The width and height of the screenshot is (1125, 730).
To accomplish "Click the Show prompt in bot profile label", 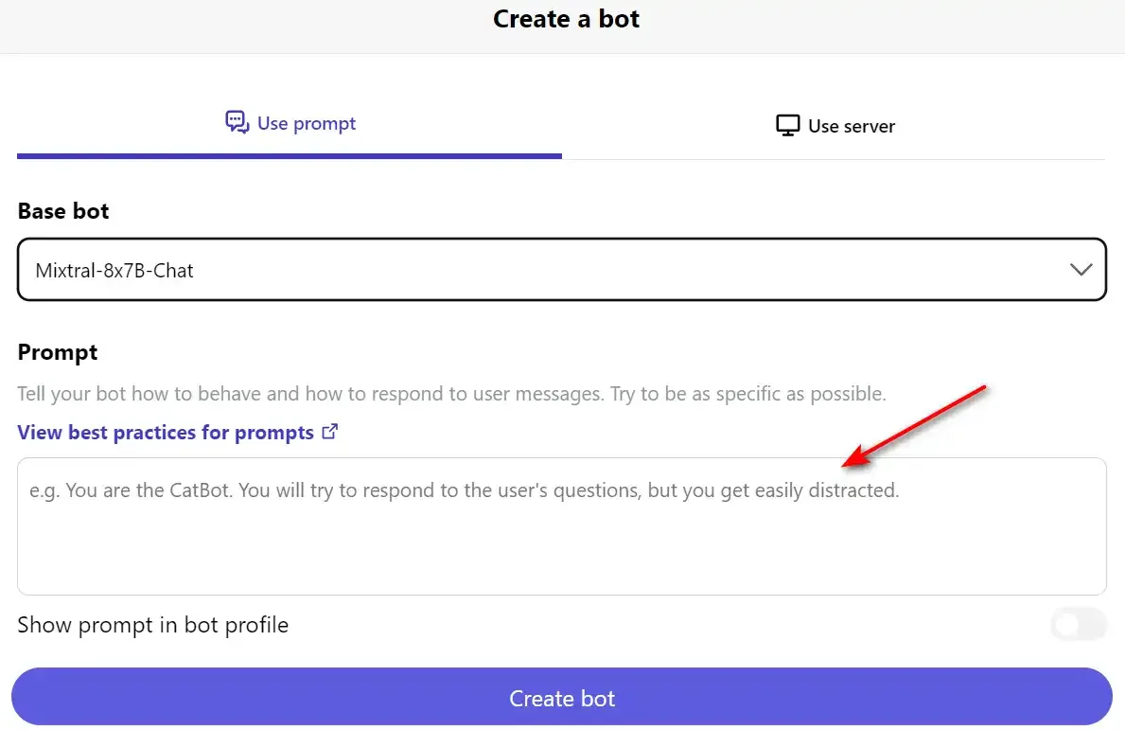I will click(x=153, y=625).
